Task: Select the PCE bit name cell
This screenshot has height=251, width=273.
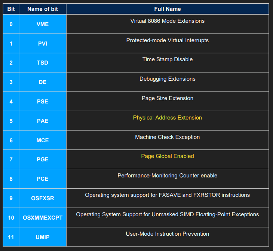Action: click(43, 179)
